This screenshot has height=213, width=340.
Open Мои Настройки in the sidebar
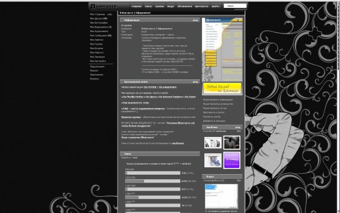[98, 61]
